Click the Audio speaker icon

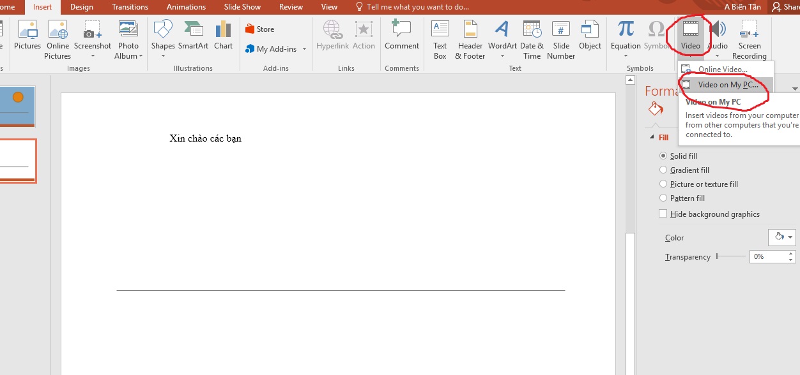click(718, 29)
